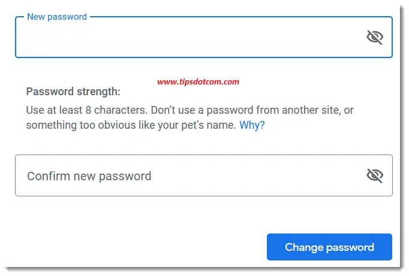Show the New password field's hidden text
The width and height of the screenshot is (409, 276).
click(375, 37)
